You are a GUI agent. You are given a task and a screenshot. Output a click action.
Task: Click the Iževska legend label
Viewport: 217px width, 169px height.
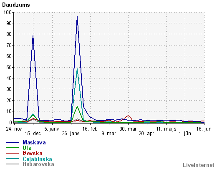click(33, 153)
